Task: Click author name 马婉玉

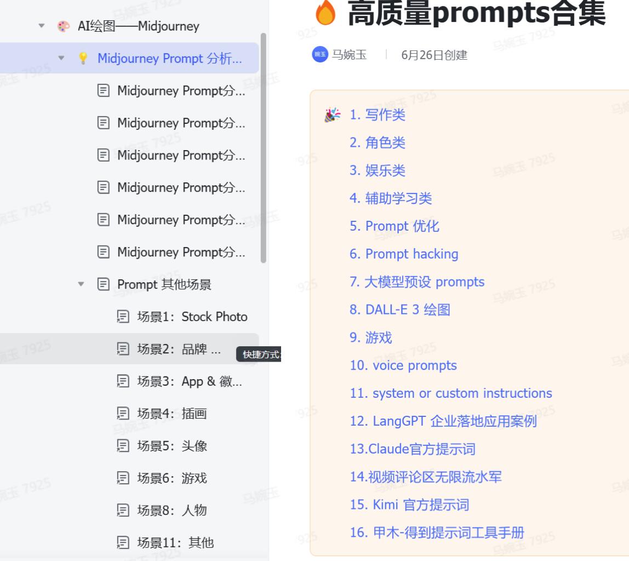Action: tap(350, 55)
